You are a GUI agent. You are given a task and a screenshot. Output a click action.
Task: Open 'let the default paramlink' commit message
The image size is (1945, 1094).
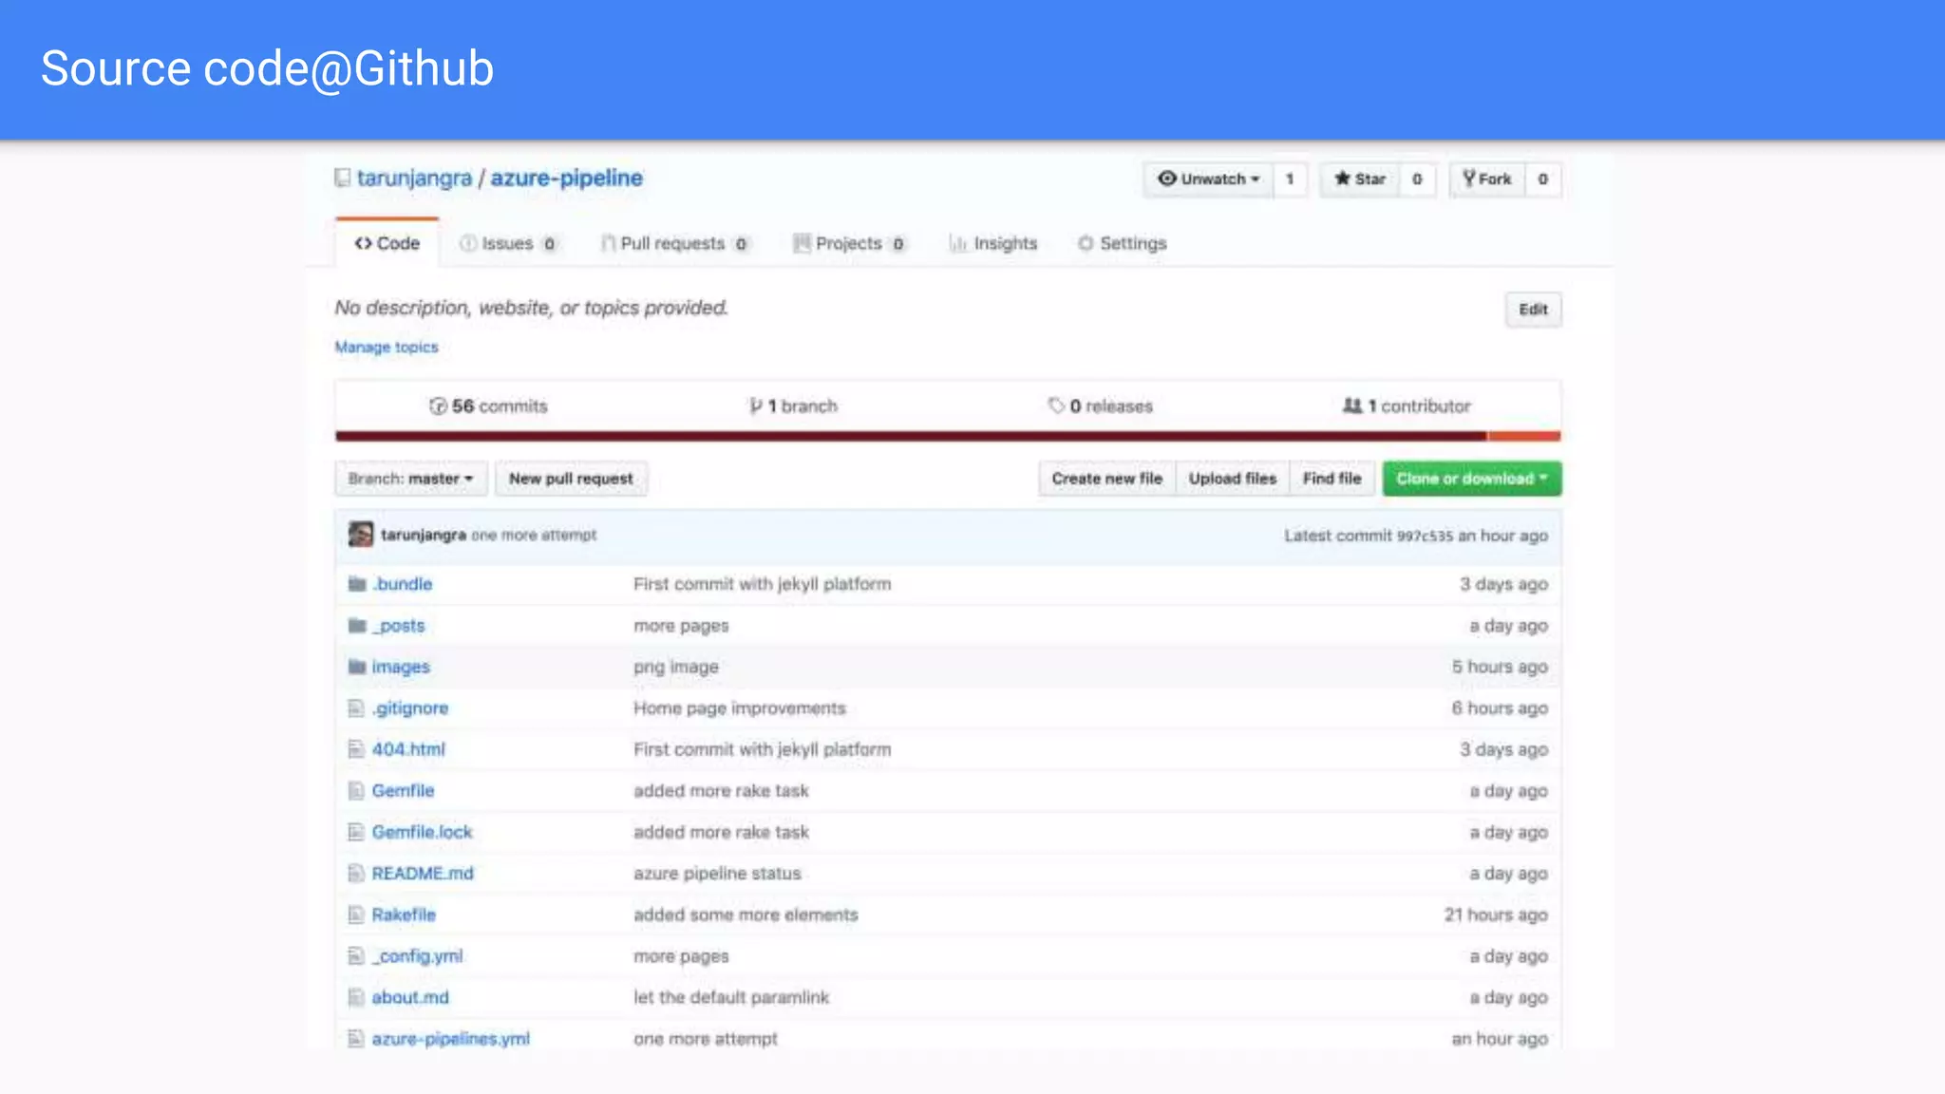point(731,998)
